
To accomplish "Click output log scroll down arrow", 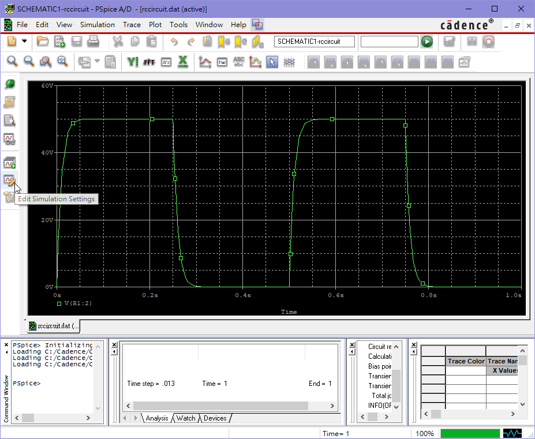I will pos(396,407).
